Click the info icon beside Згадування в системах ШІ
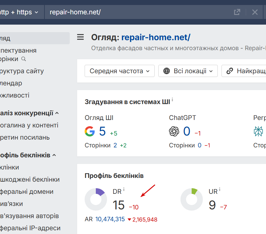Viewport: 266px width, 234px height. 172,100
